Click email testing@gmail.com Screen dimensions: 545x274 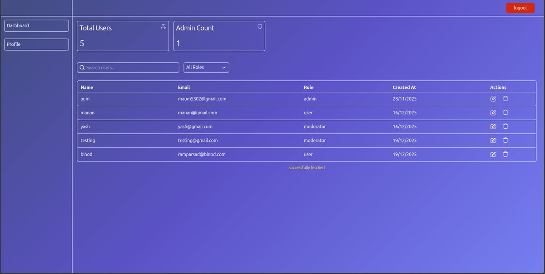198,141
